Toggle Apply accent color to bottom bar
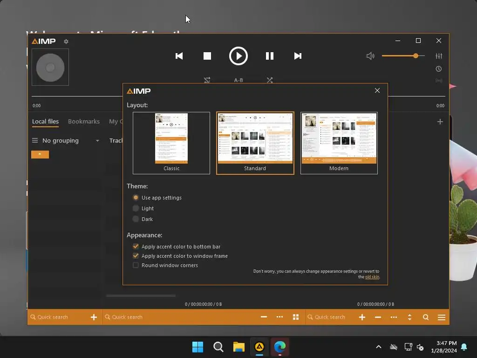 [x=177, y=247]
